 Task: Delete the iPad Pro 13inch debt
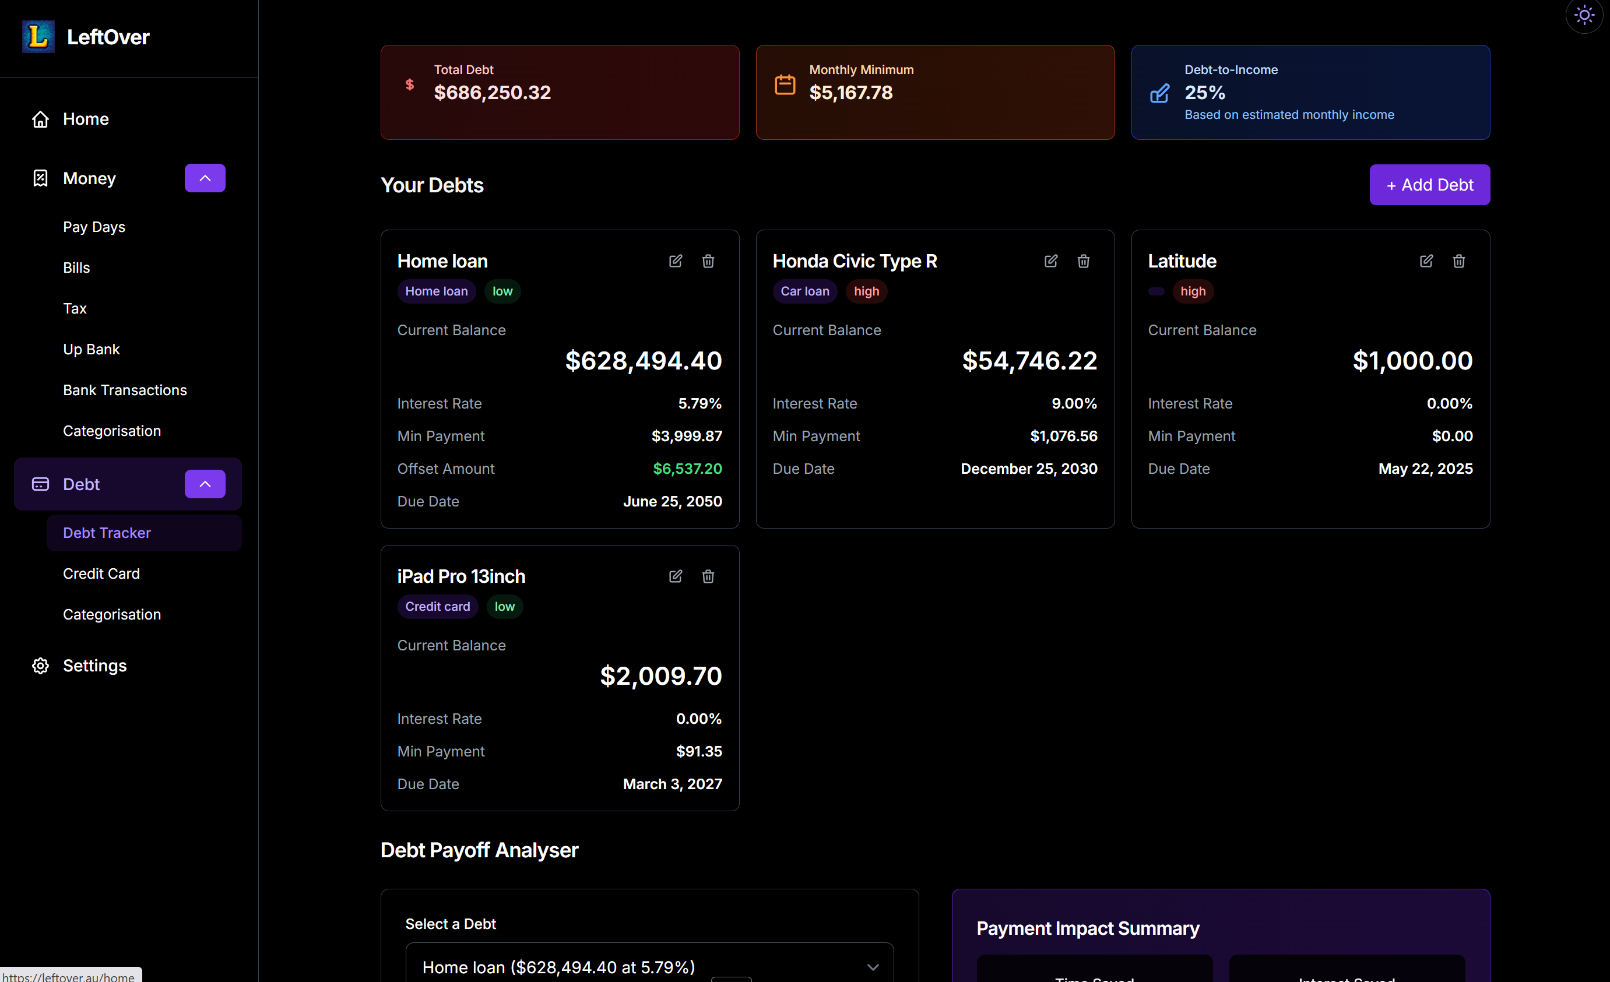(708, 576)
